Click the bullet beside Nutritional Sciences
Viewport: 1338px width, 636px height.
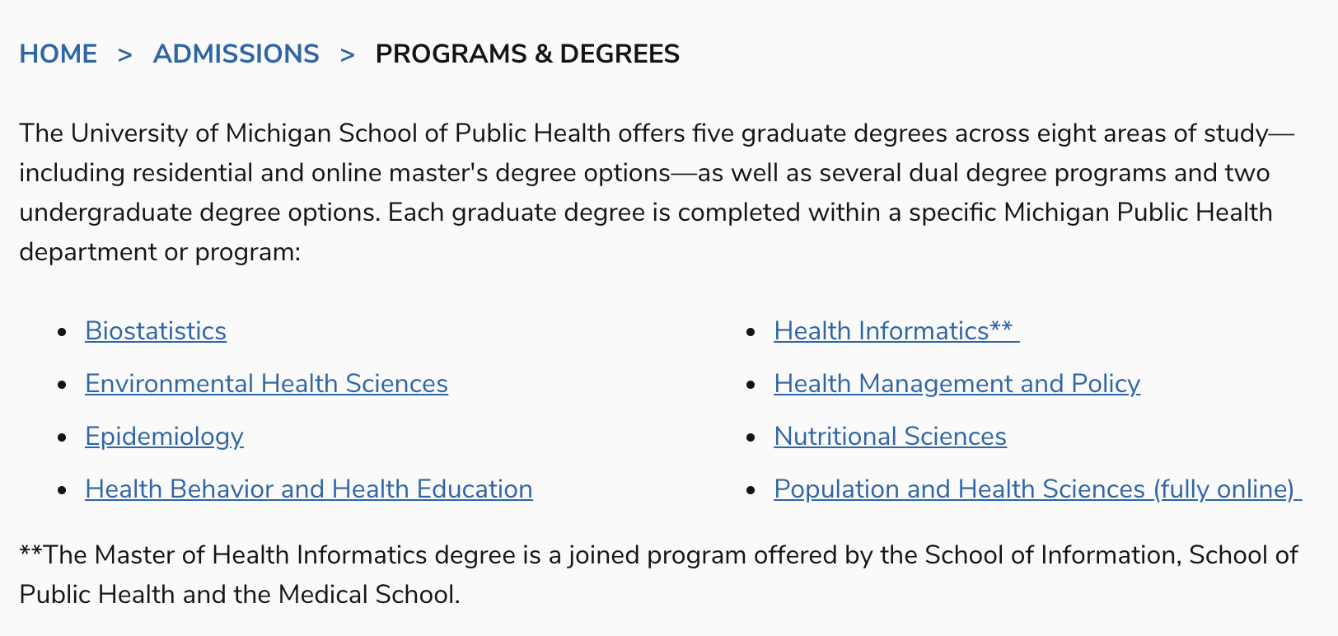coord(751,437)
